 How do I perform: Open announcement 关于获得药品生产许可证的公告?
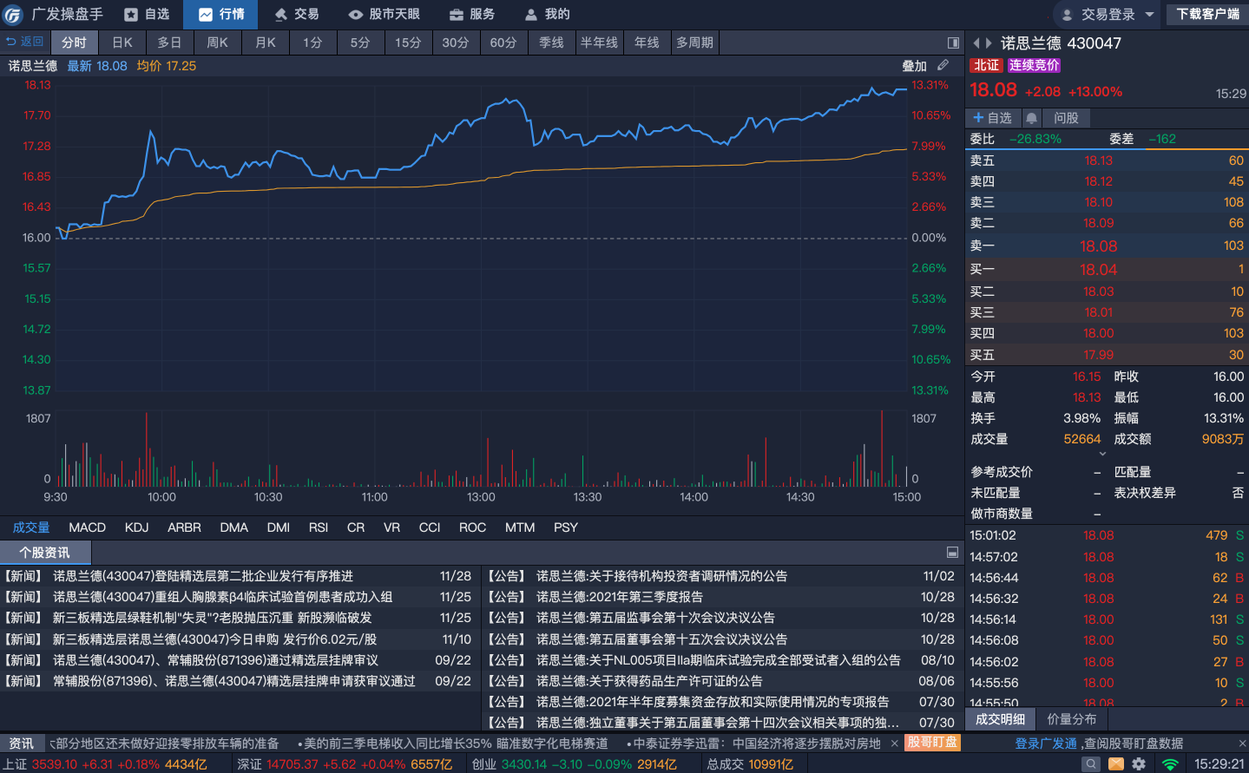649,681
